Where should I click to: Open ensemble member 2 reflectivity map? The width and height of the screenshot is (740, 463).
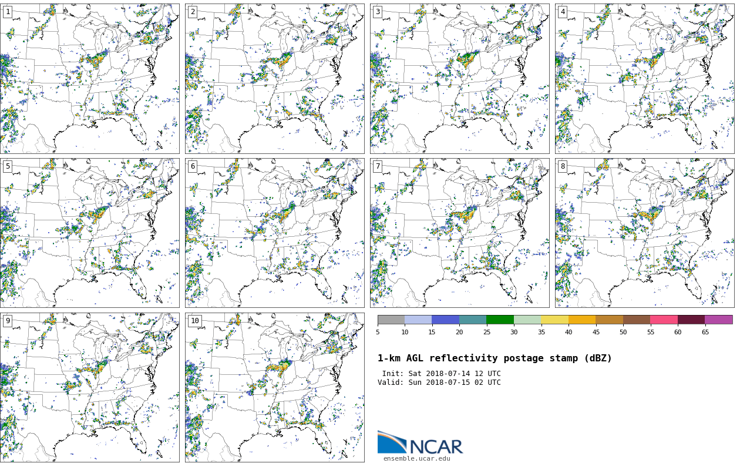(275, 79)
